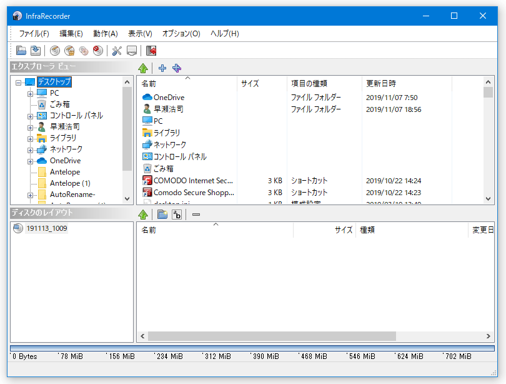Add selected files using the blue plus icon
This screenshot has width=506, height=384.
click(162, 68)
